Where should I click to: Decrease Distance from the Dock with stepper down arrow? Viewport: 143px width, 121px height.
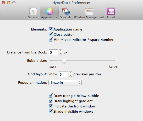[60, 53]
